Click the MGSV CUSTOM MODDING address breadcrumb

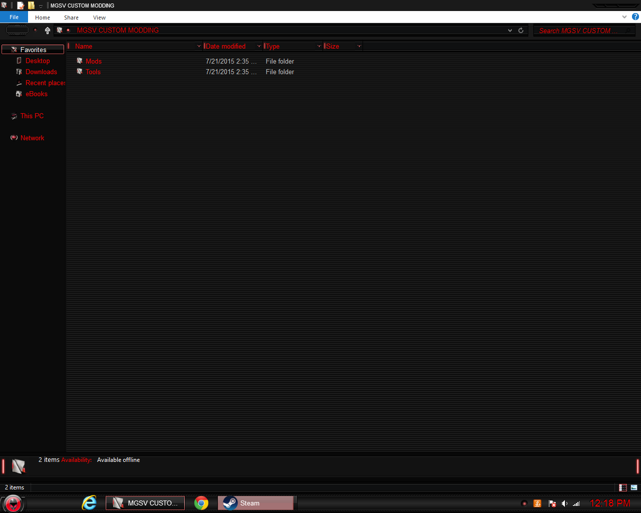tap(118, 30)
